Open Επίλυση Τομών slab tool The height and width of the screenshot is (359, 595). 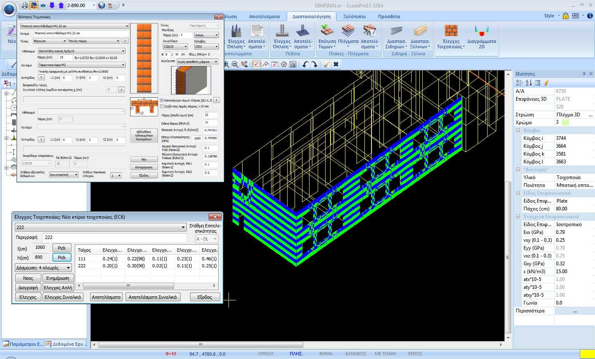coord(327,37)
